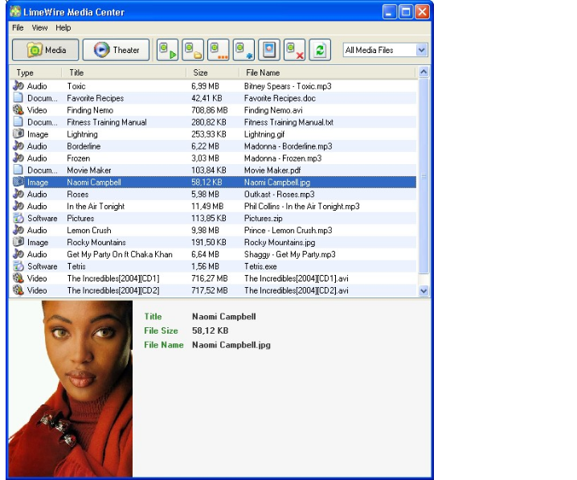Select file name Shaggy - Get My Party.mp3
Image resolution: width=577 pixels, height=480 pixels.
pyautogui.click(x=289, y=254)
